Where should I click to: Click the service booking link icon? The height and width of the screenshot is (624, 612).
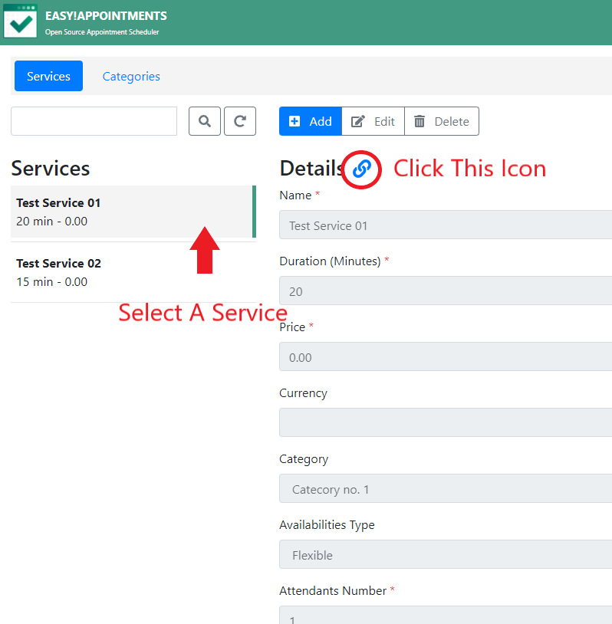tap(361, 169)
